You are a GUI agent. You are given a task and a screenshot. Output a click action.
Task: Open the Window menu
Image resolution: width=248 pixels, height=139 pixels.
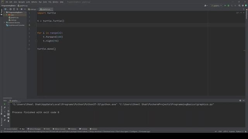point(55,2)
